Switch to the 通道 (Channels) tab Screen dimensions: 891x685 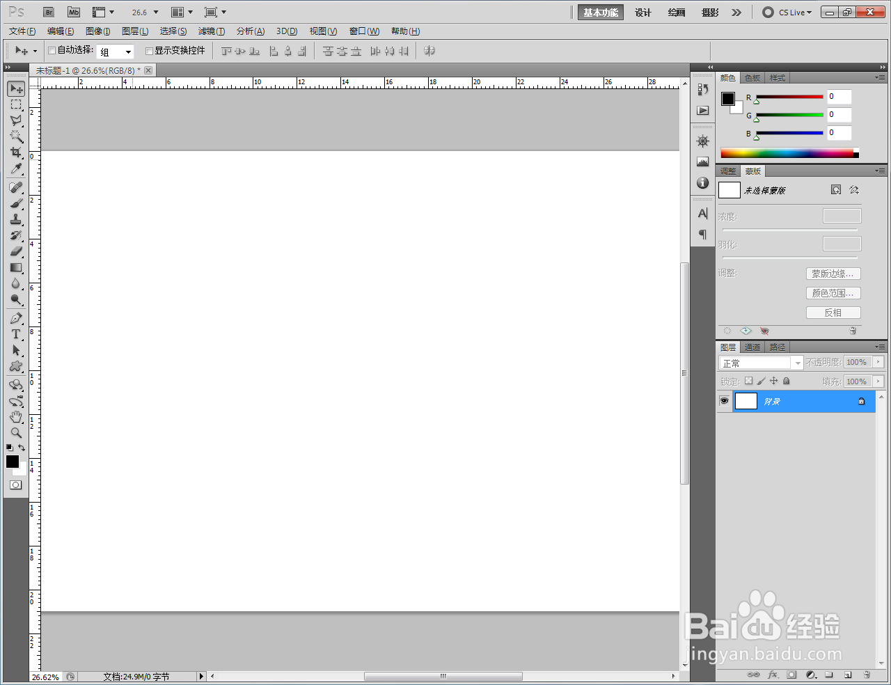point(752,347)
